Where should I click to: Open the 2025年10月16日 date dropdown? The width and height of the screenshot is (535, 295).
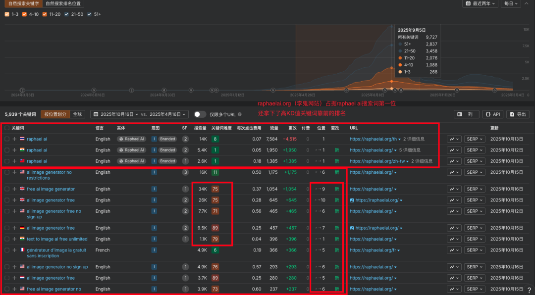tap(115, 114)
